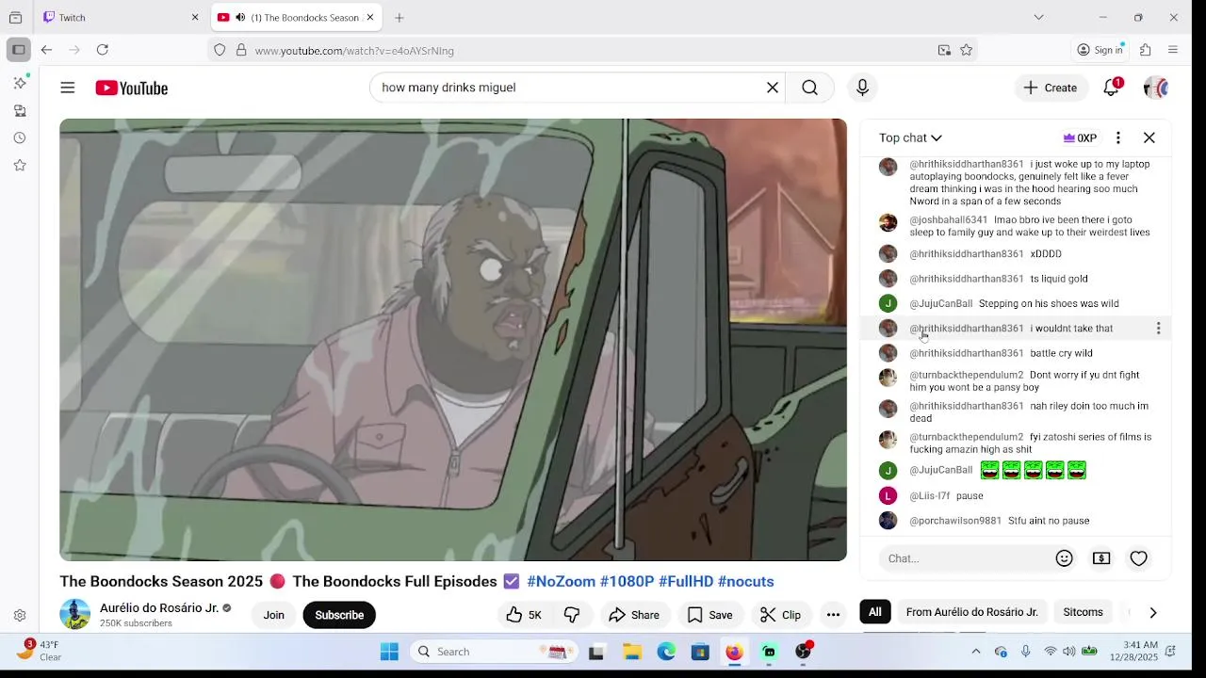Show more chips with right arrow
This screenshot has height=678, width=1206.
coord(1153,612)
